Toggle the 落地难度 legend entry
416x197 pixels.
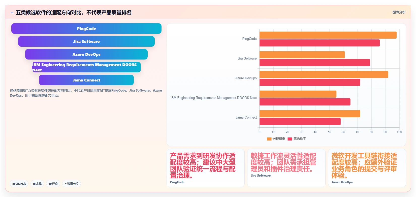point(297,139)
